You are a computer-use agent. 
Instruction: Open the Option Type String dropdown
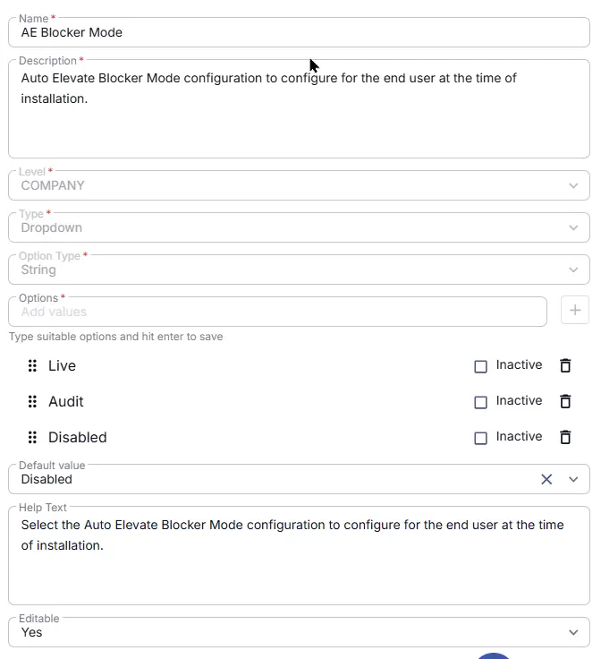coord(299,270)
